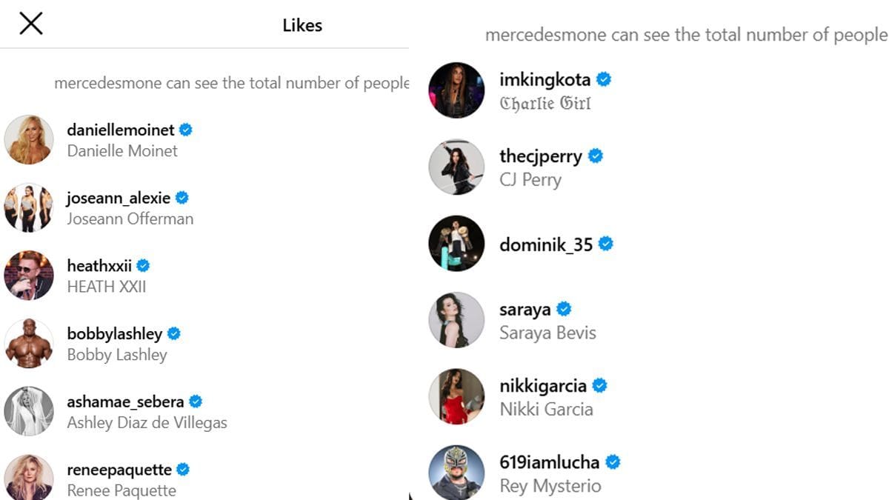This screenshot has height=500, width=889.
Task: Click Nikki Garcia's profile picture
Action: click(456, 396)
